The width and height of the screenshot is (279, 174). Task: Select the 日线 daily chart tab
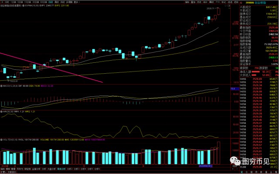point(51,2)
